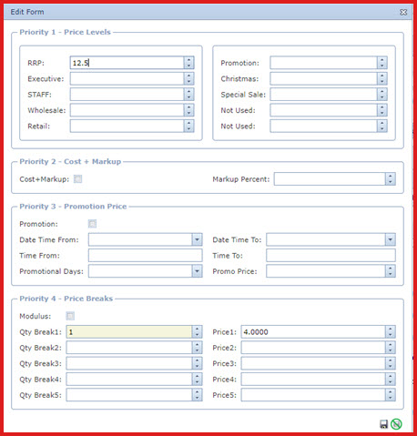Image resolution: width=417 pixels, height=436 pixels.
Task: Increase the RRP value with spinner up arrow
Action: pyautogui.click(x=188, y=60)
